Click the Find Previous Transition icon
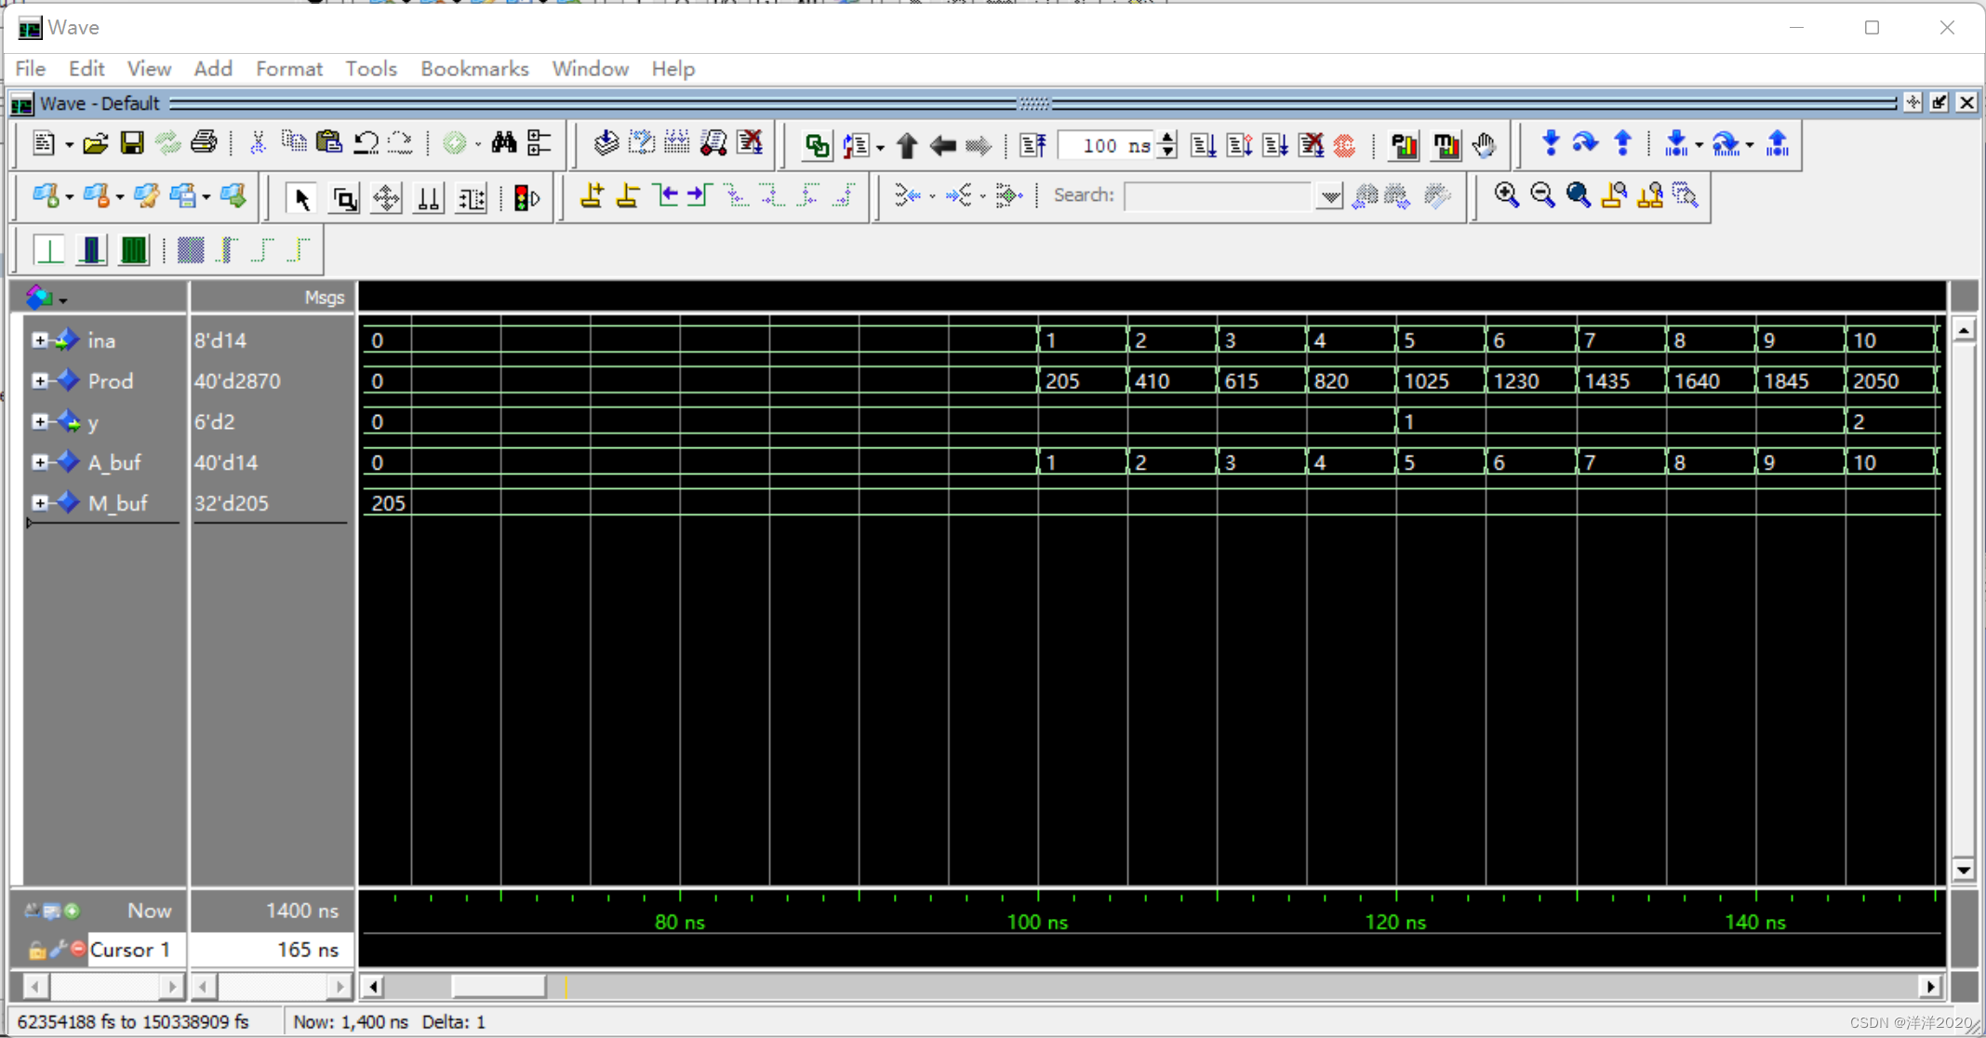The height and width of the screenshot is (1038, 1986). (666, 196)
